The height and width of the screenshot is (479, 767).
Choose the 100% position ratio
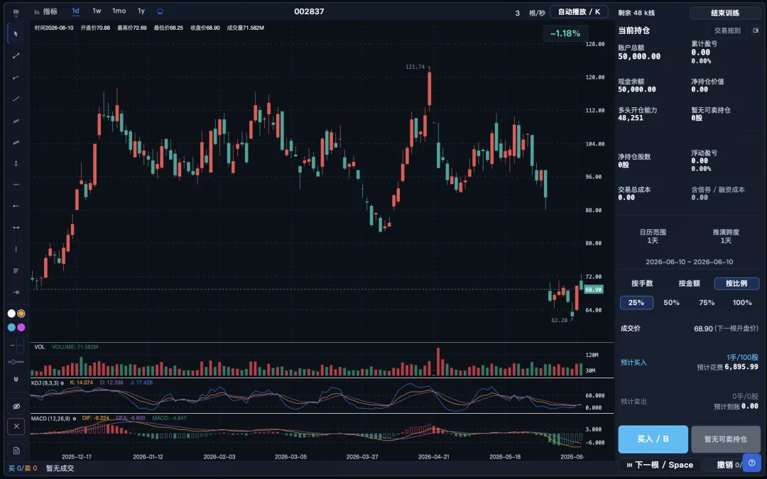(742, 302)
